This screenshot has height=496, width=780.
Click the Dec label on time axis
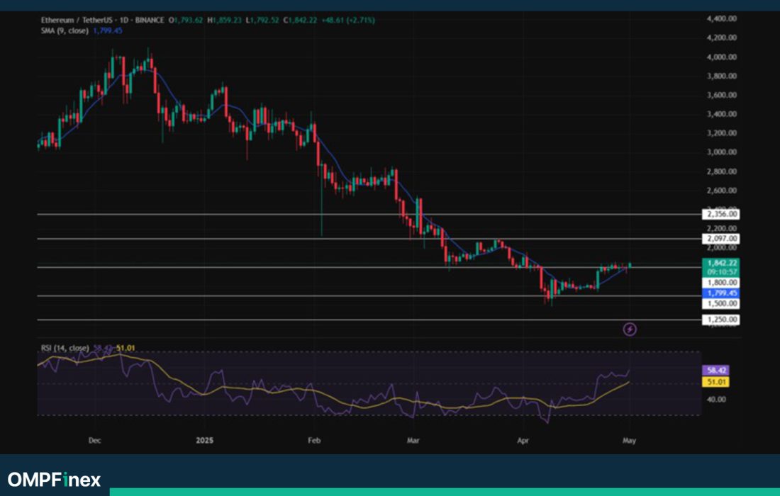click(x=94, y=440)
